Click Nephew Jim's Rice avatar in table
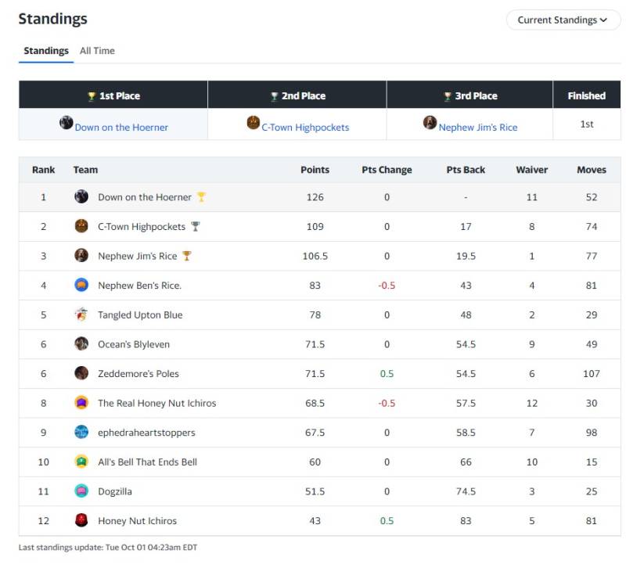626x568 pixels. (81, 255)
